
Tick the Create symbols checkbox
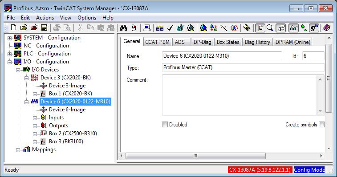pyautogui.click(x=321, y=125)
